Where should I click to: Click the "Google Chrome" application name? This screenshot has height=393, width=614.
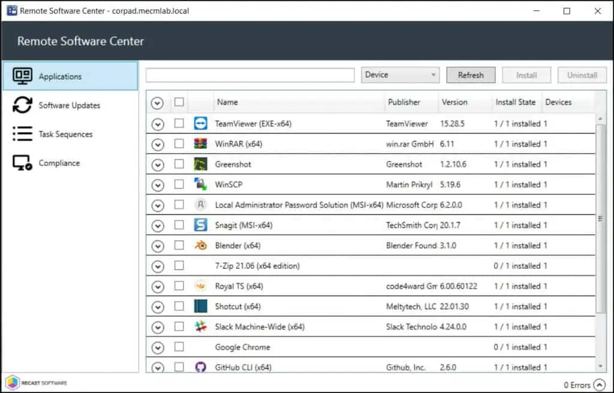click(x=242, y=347)
